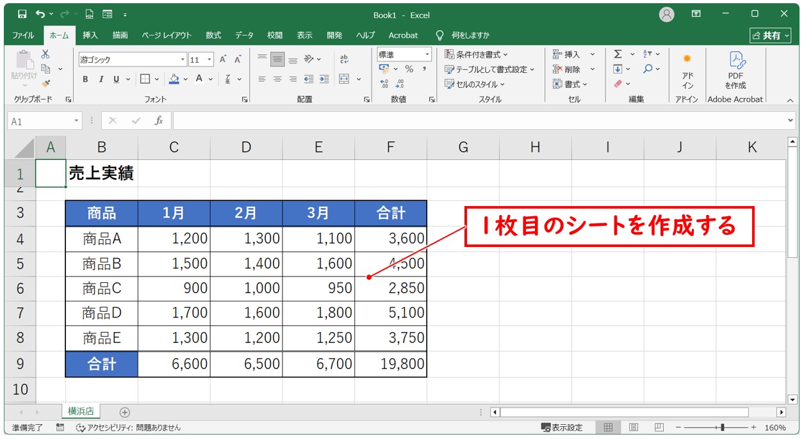Click the Bold formatting button
This screenshot has height=439, width=804.
pos(85,79)
